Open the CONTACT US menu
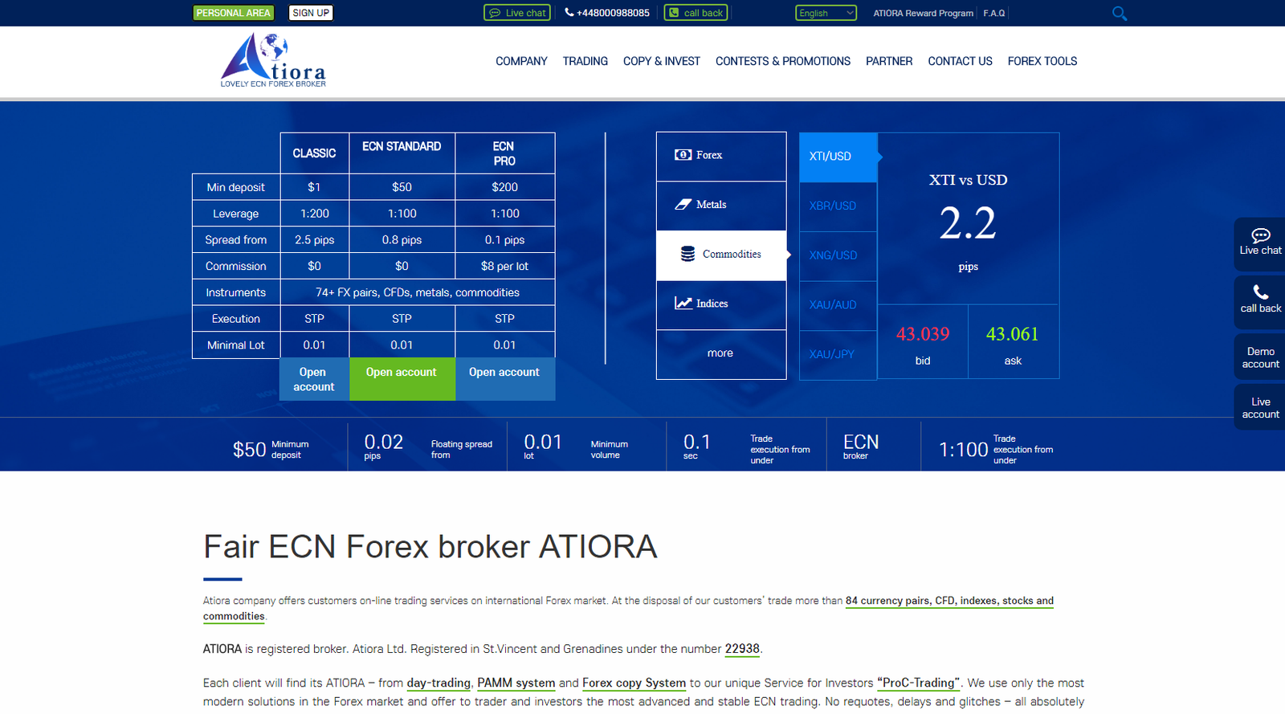 tap(961, 61)
